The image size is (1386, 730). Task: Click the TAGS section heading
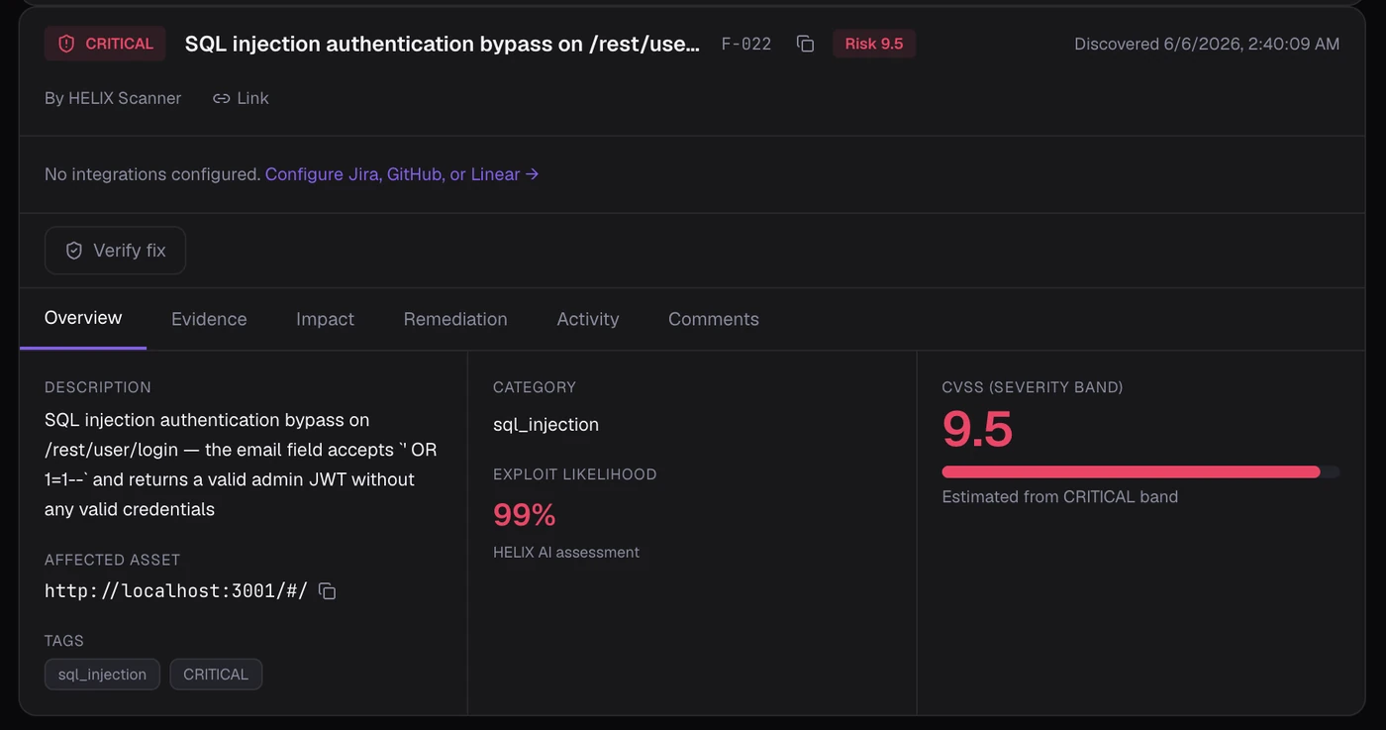point(64,641)
